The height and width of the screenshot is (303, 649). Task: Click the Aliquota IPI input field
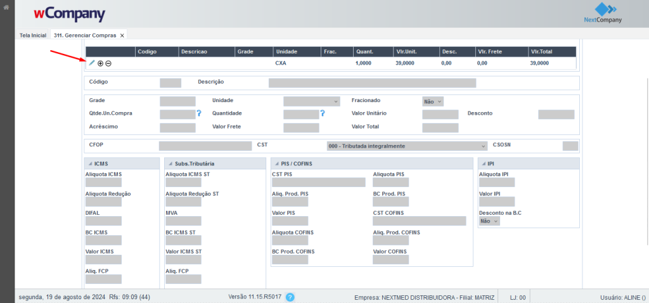click(497, 182)
